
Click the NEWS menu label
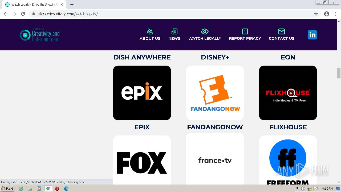point(174,38)
